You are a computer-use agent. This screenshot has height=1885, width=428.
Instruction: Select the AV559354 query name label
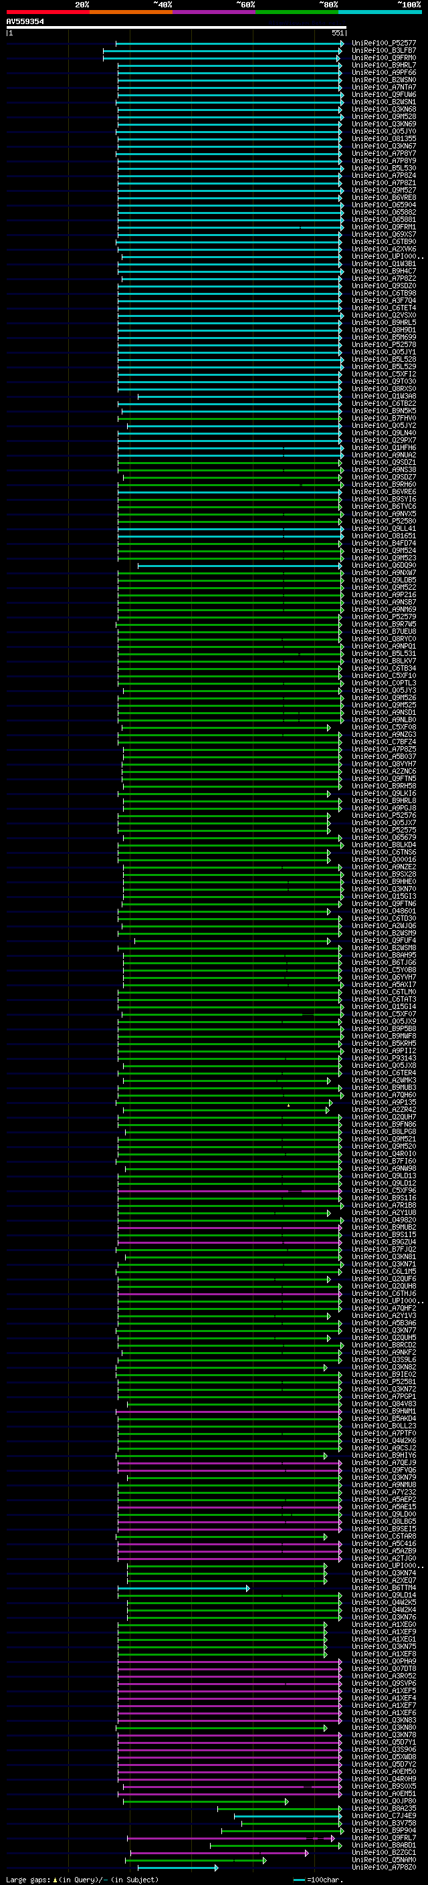point(25,22)
